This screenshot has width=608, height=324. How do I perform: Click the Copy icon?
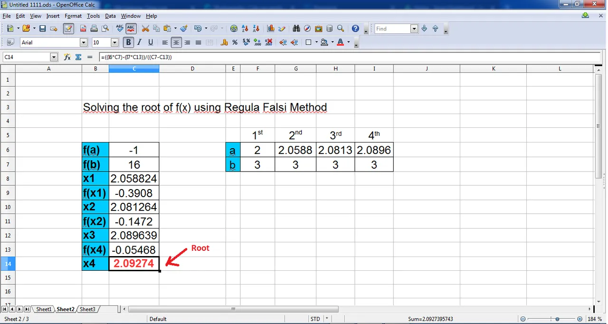pos(156,29)
